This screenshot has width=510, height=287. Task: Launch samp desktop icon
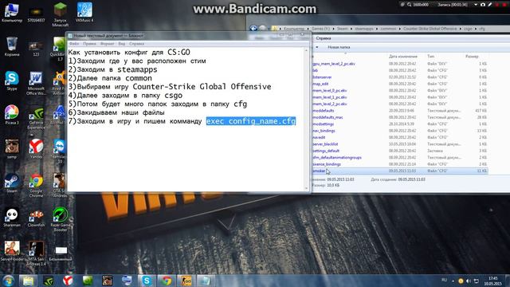(x=12, y=149)
